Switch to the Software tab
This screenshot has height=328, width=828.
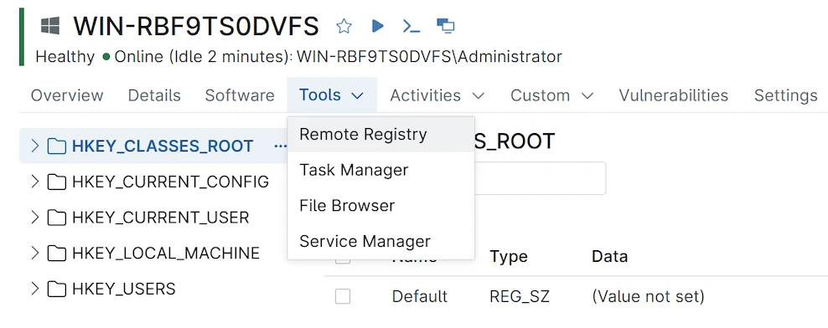click(240, 95)
